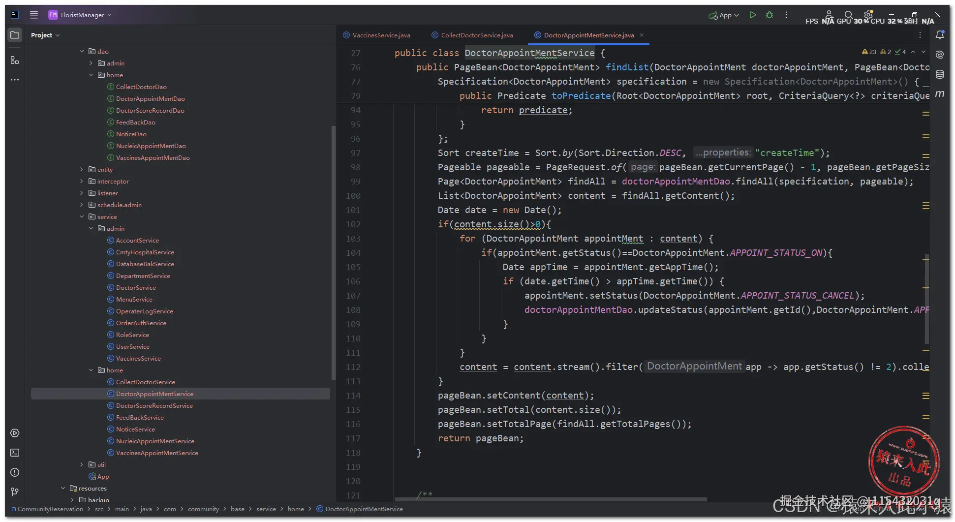Click the 23 warnings inspection indicator
The width and height of the screenshot is (955, 522).
coord(869,52)
